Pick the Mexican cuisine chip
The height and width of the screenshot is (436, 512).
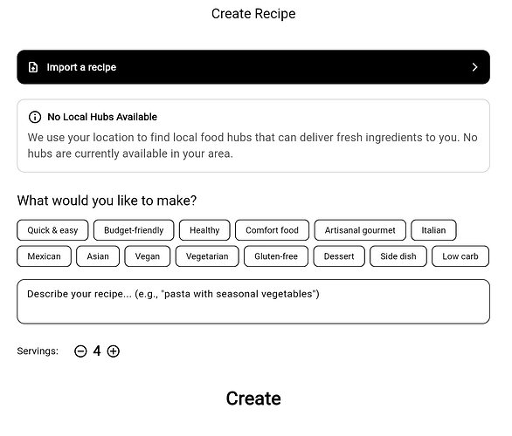tap(44, 256)
